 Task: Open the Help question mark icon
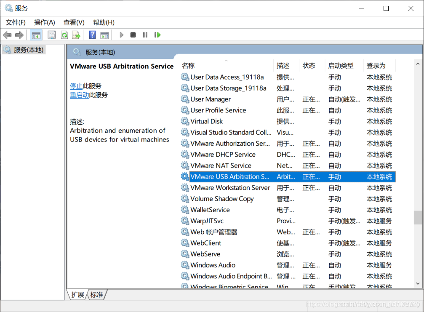pos(92,35)
